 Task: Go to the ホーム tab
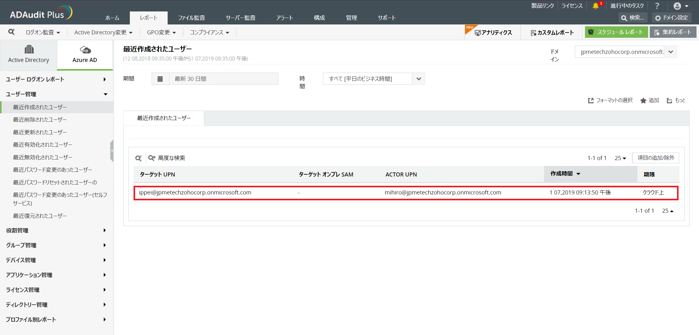112,18
